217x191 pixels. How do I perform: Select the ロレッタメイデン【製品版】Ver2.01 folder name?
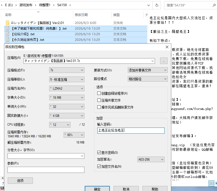37,23
